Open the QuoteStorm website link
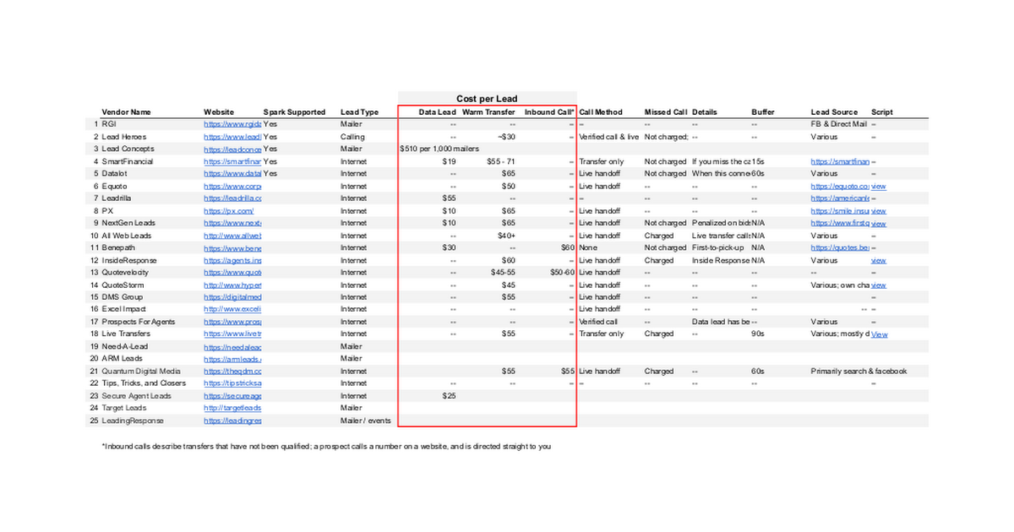1014x532 pixels. 232,285
